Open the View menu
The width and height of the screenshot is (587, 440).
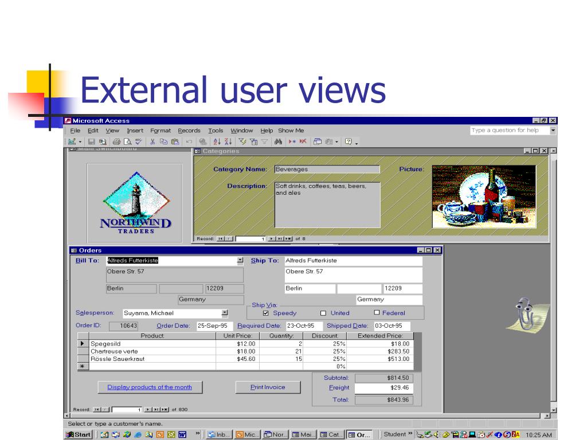(x=112, y=131)
